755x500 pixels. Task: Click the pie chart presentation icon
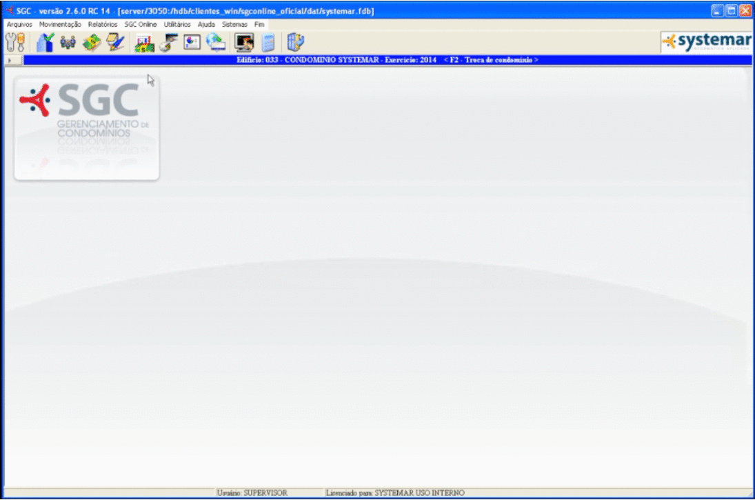192,43
